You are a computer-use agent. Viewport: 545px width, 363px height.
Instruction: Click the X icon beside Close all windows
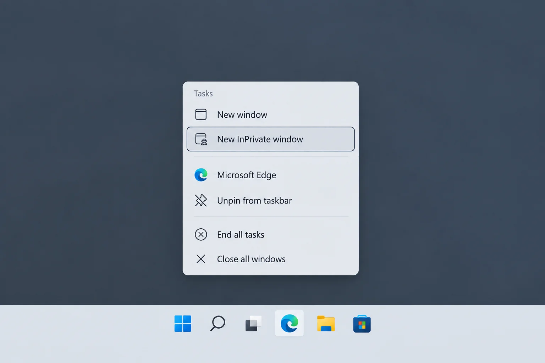[201, 259]
